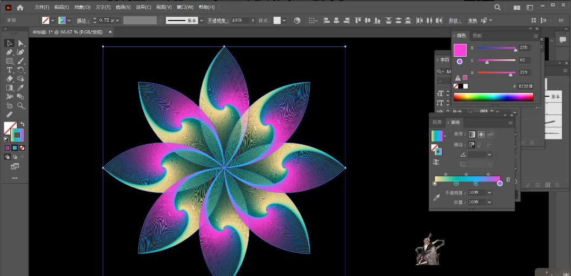Activate the Zoom tool magnifier
The width and height of the screenshot is (571, 276).
point(21,106)
